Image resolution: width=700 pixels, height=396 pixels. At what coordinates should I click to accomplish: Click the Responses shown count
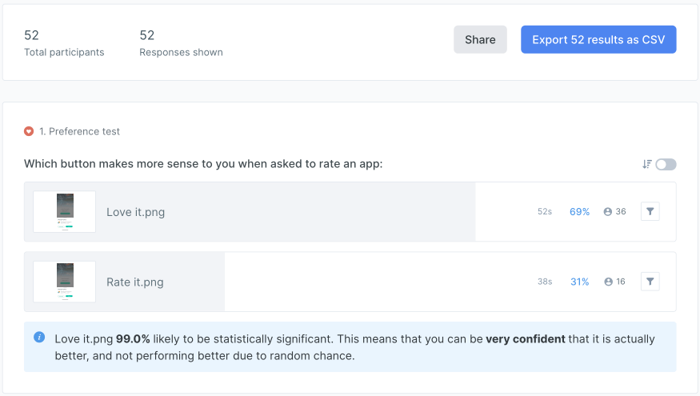146,35
